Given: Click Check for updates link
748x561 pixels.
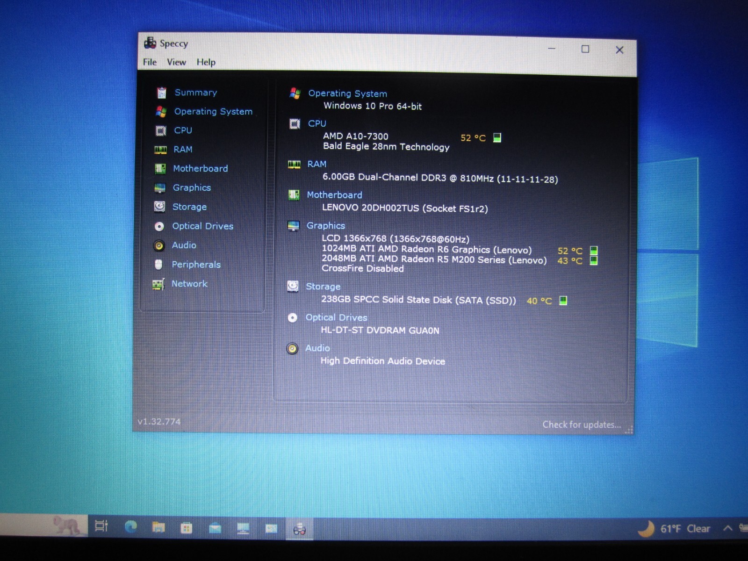Looking at the screenshot, I should pos(582,424).
